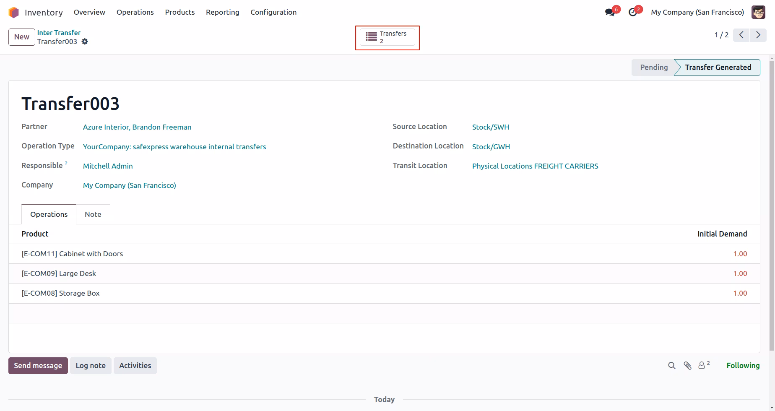Open the Reporting menu
775x411 pixels.
tap(223, 12)
